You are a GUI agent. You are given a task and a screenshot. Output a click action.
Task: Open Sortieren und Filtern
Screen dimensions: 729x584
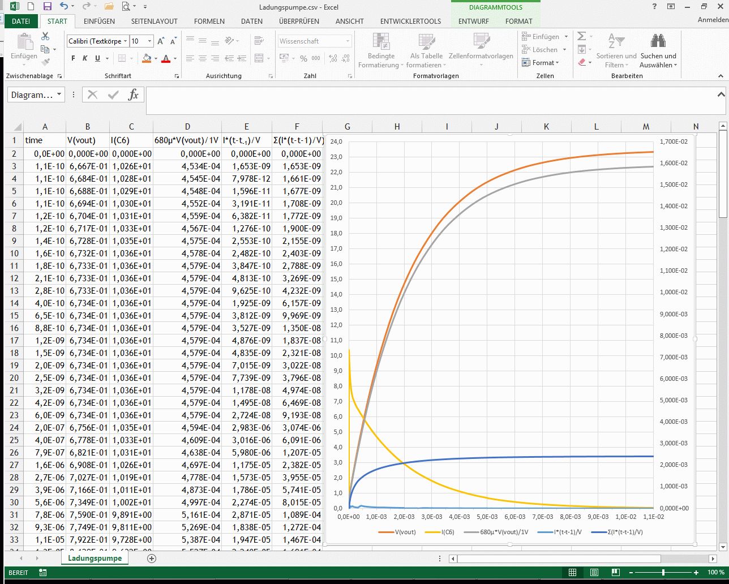point(616,50)
